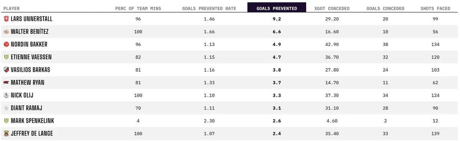Click Vasilios Barkas's club crest icon
The image size is (460, 141).
(x=6, y=70)
